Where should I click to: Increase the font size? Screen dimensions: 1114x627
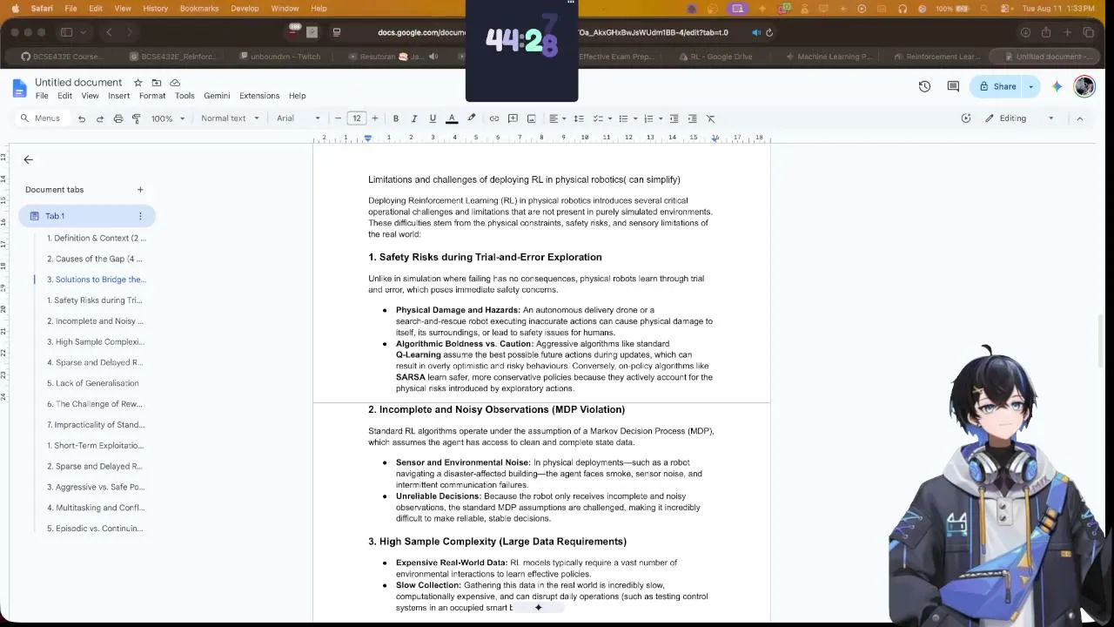(x=375, y=118)
